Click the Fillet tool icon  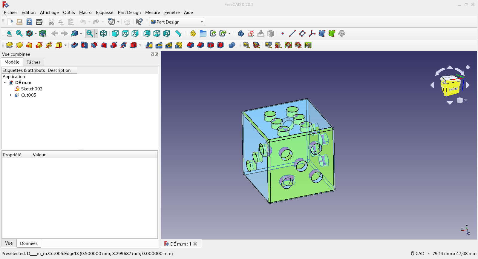pos(191,45)
